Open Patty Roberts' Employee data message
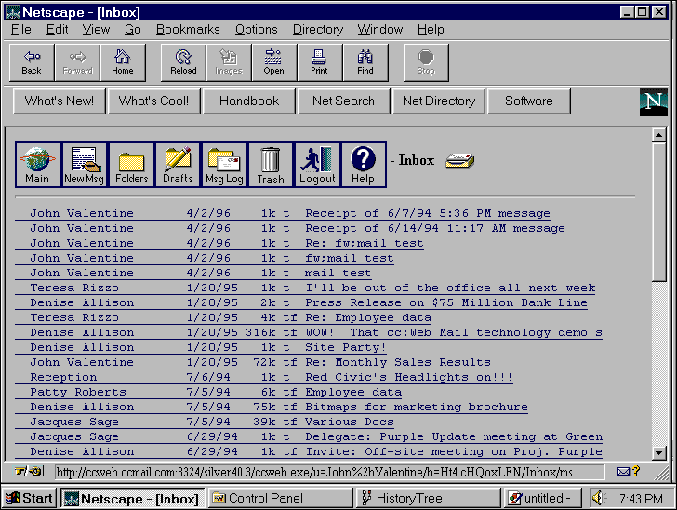Viewport: 677px width, 510px height. point(208,392)
